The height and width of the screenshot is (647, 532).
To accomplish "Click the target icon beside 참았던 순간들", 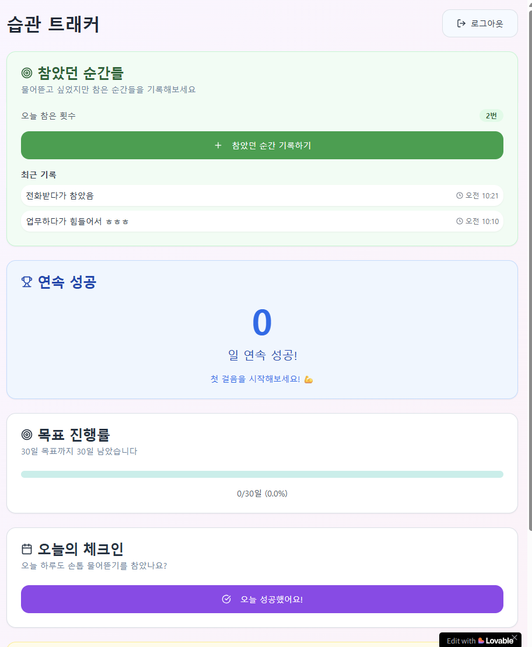I will (27, 73).
